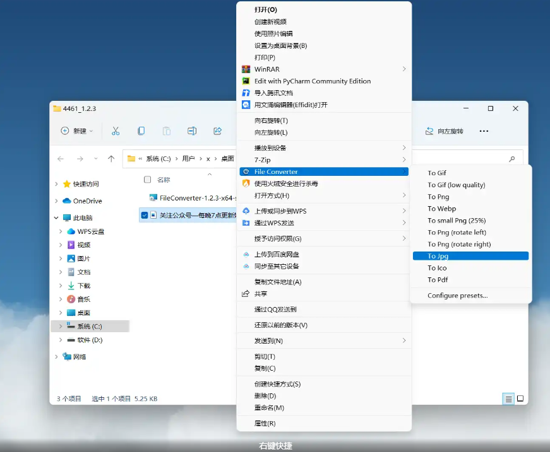
Task: Click the Copy icon in Explorer toolbar
Action: [x=141, y=131]
